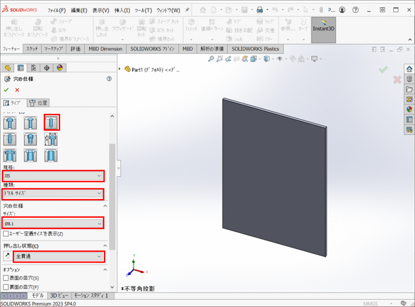Switch to the 位置 tab
The image size is (415, 307).
[x=38, y=103]
